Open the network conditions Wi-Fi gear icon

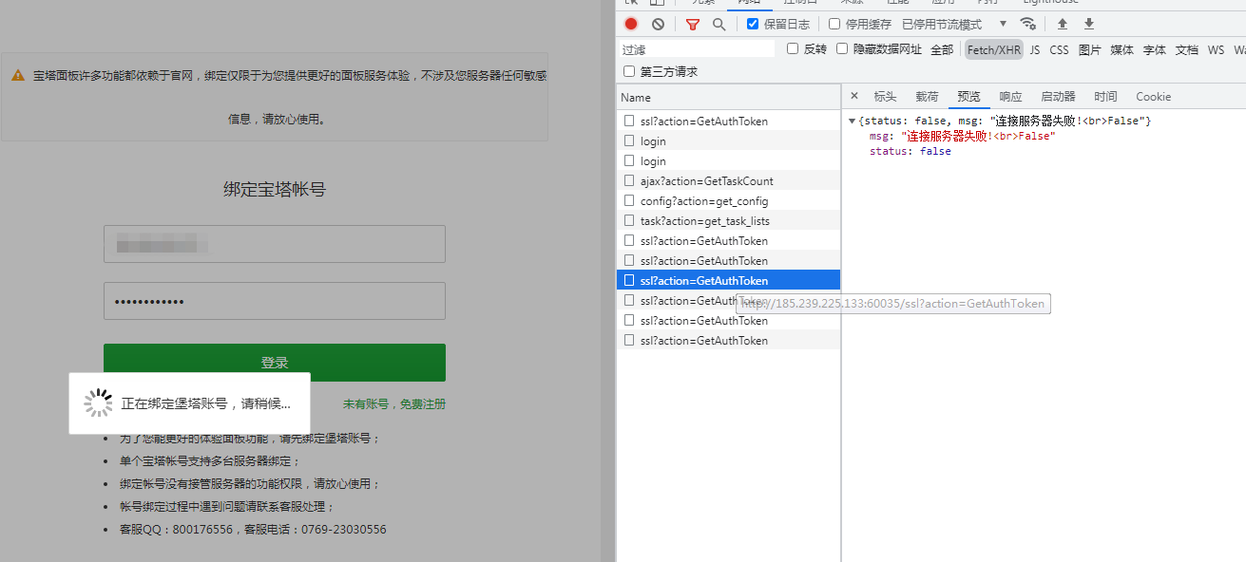click(1027, 24)
